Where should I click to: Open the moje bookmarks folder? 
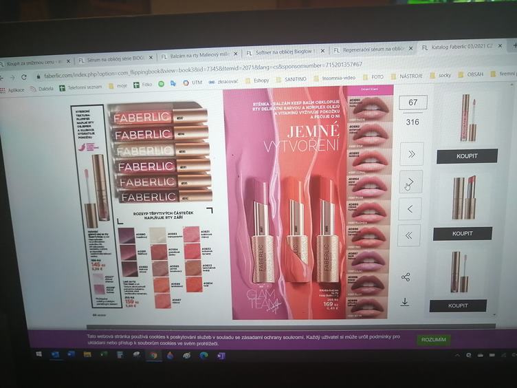pos(118,86)
